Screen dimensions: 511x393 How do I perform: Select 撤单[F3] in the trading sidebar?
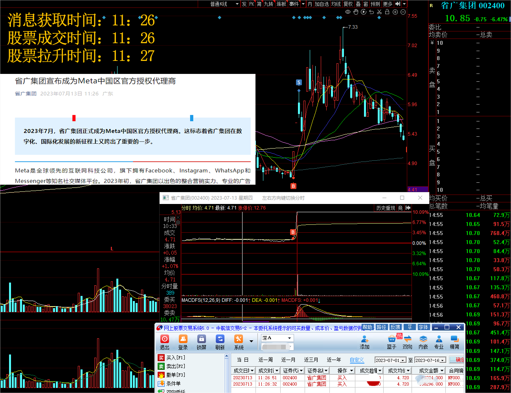171,375
